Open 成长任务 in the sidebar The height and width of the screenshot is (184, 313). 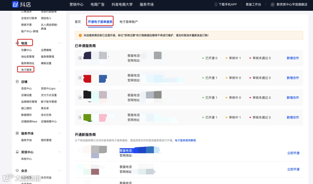46,115
